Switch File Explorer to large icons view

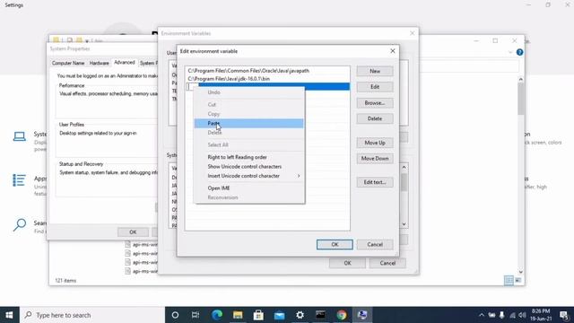pos(518,281)
